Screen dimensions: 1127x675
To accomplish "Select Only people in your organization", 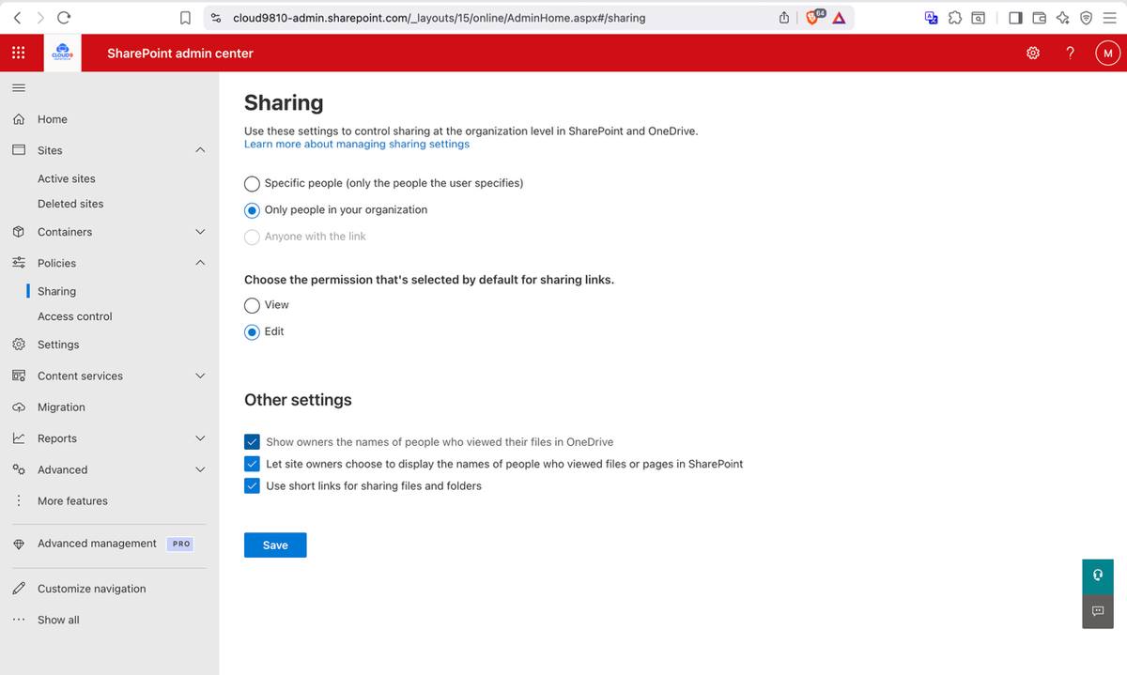I will 252,210.
